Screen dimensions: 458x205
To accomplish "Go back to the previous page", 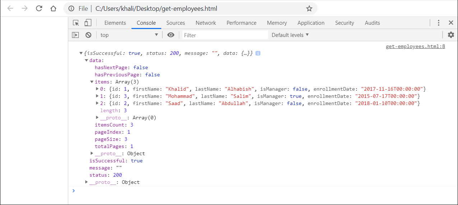I will point(10,9).
